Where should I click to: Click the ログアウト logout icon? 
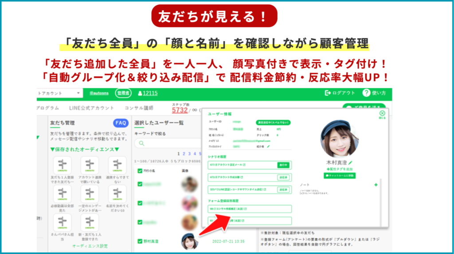point(328,93)
